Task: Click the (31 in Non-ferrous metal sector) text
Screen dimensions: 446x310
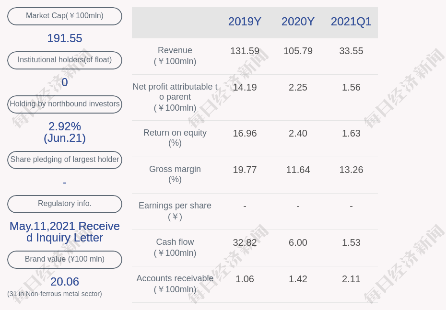Action: 55,294
